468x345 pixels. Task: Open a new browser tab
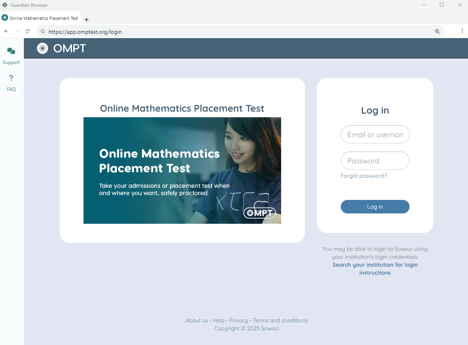point(86,19)
